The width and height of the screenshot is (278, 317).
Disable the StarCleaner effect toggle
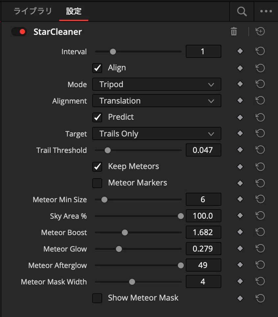coord(19,32)
